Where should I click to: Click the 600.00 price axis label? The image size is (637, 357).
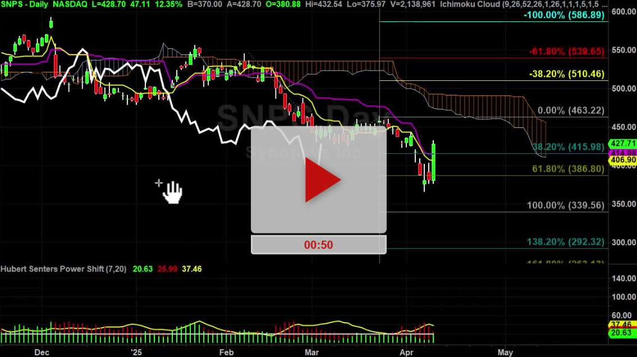point(624,12)
